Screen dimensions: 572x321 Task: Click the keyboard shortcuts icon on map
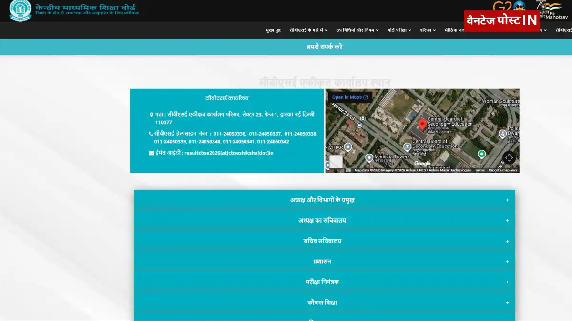(348, 170)
